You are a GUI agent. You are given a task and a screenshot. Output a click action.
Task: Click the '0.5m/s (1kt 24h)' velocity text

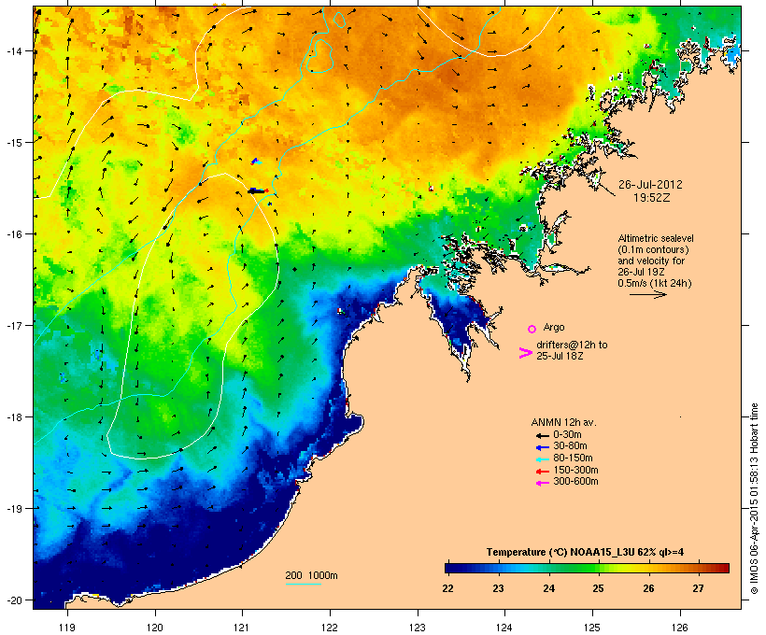coord(655,283)
